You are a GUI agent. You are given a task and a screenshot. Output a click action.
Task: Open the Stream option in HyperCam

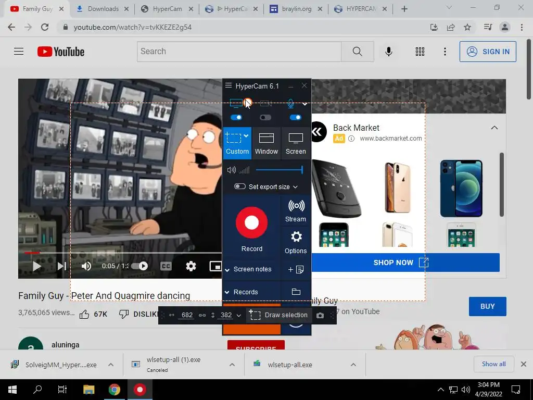(x=296, y=210)
